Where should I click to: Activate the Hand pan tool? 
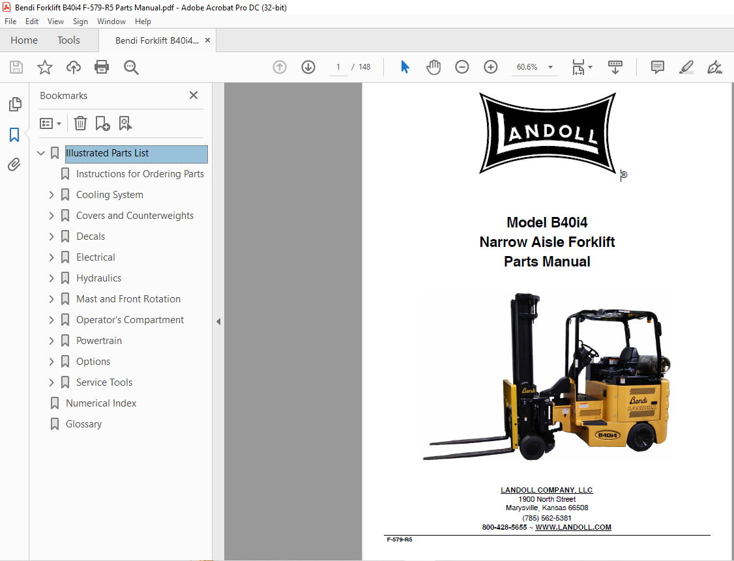[x=433, y=67]
